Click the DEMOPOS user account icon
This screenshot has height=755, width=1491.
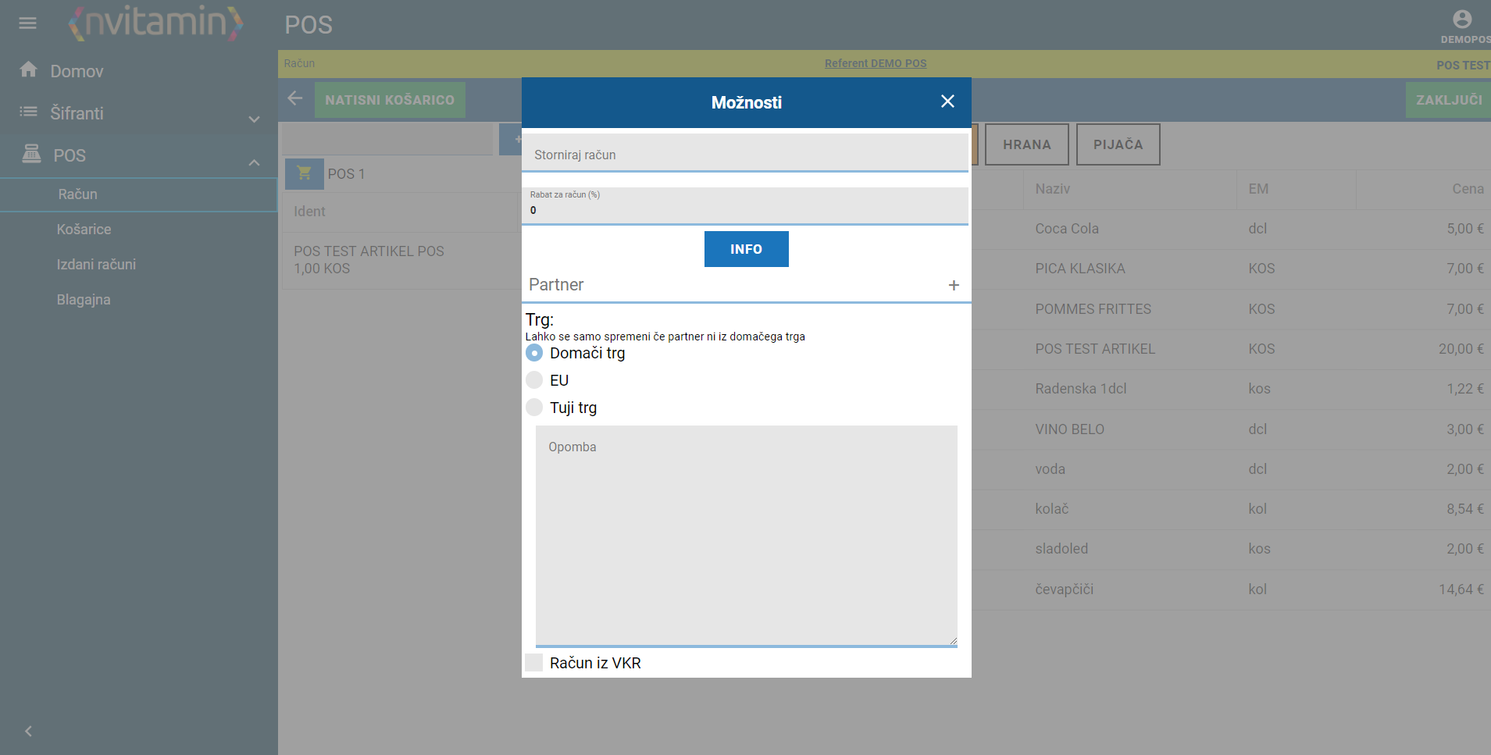(1462, 19)
